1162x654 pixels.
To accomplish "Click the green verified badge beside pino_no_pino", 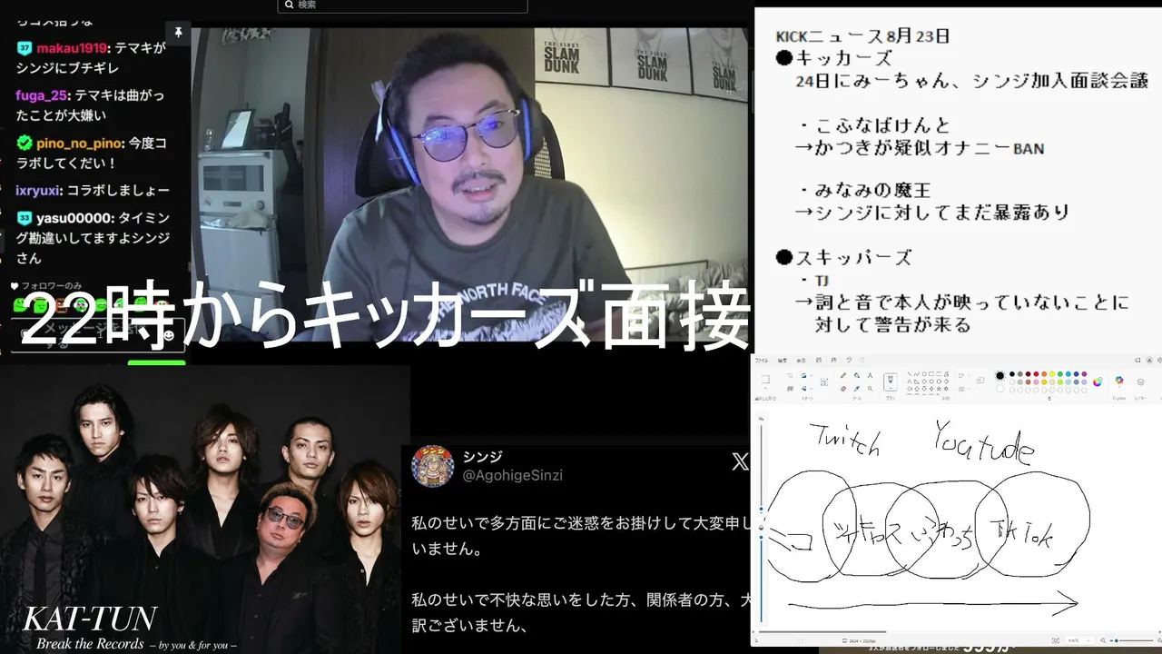I will (x=25, y=143).
